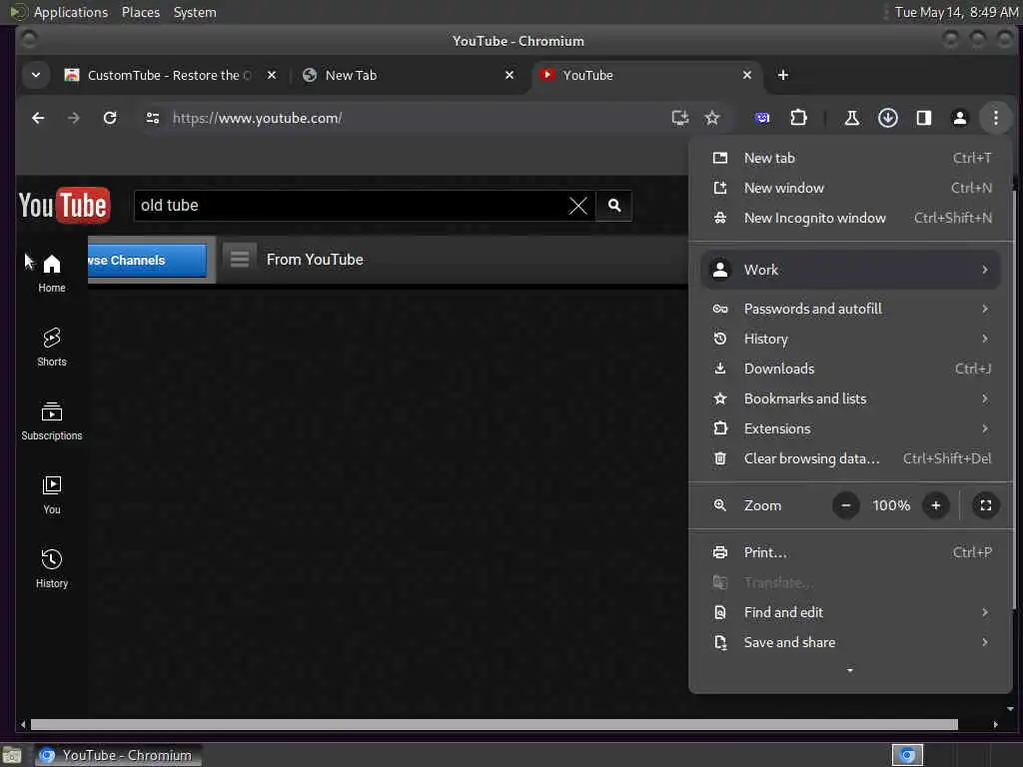
Task: Open the guide hamburger icon beside From YouTube
Action: point(240,259)
